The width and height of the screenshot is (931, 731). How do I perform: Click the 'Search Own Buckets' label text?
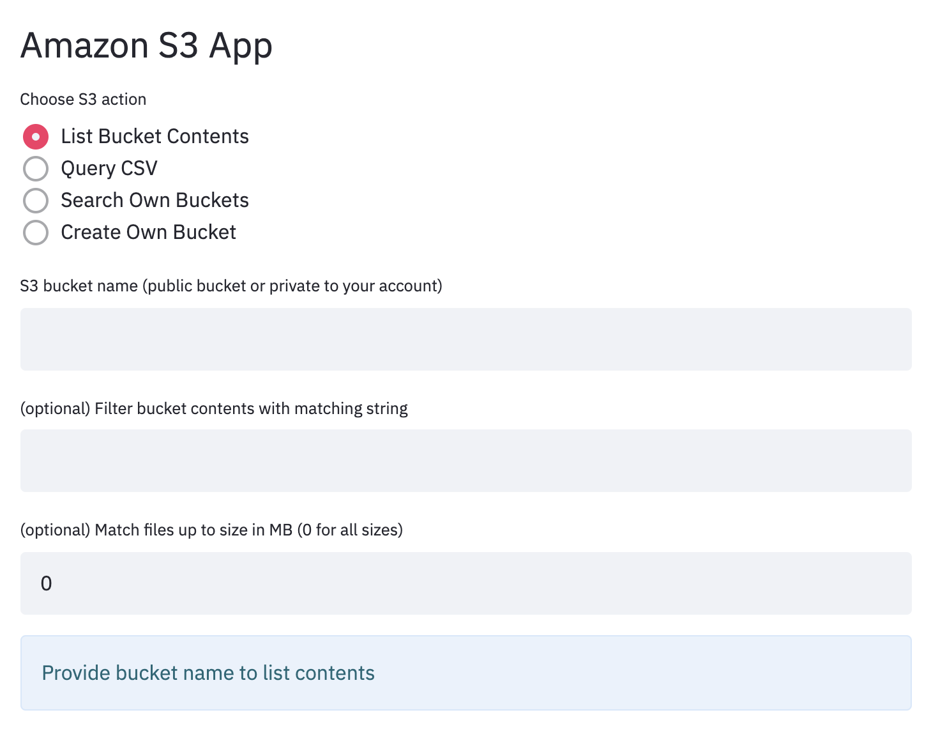(155, 201)
